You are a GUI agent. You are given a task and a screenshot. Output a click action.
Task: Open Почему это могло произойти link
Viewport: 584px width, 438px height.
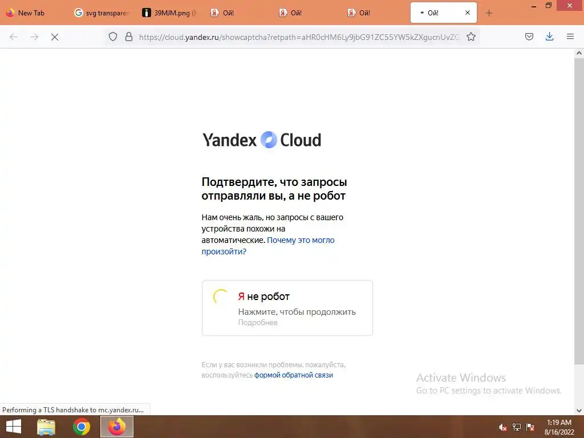268,246
